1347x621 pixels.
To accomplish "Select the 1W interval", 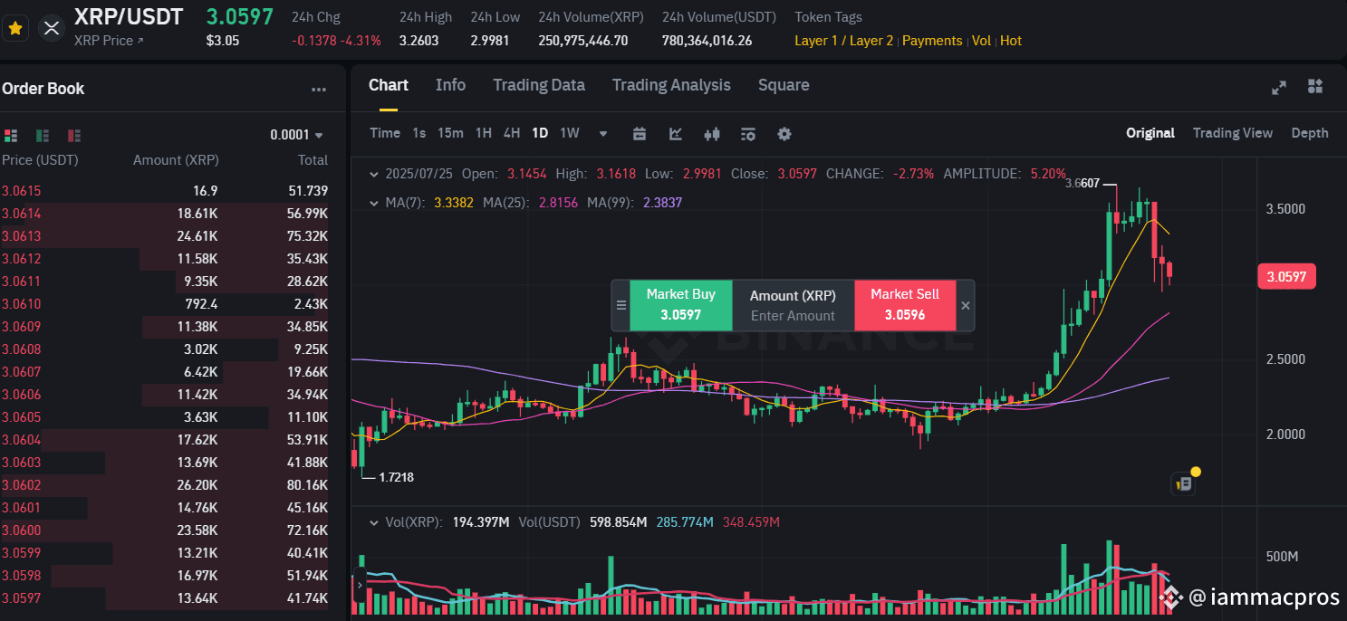I will pos(569,133).
